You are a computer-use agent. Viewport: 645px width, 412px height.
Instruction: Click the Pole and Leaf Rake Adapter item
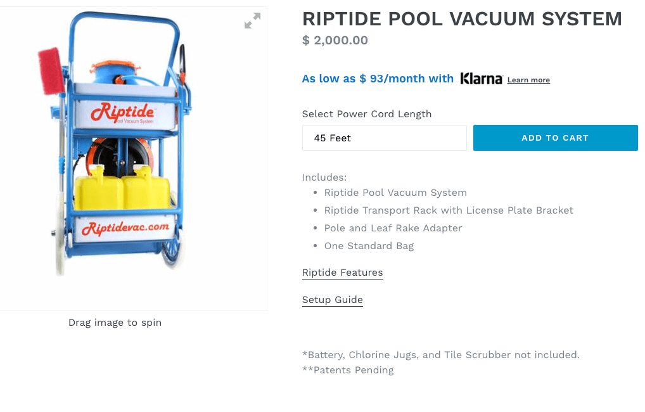pyautogui.click(x=393, y=228)
